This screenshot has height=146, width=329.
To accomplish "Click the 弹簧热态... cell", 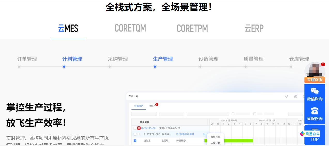I will click(x=182, y=141).
